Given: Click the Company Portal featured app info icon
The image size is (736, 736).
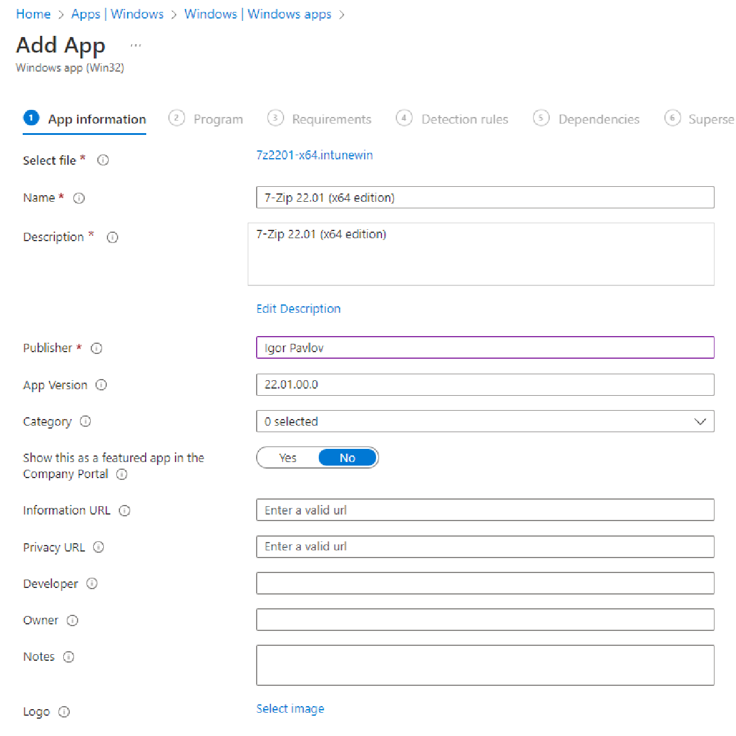Looking at the screenshot, I should pos(122,475).
